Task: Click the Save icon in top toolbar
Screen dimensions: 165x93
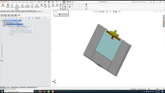Action: 49,2
